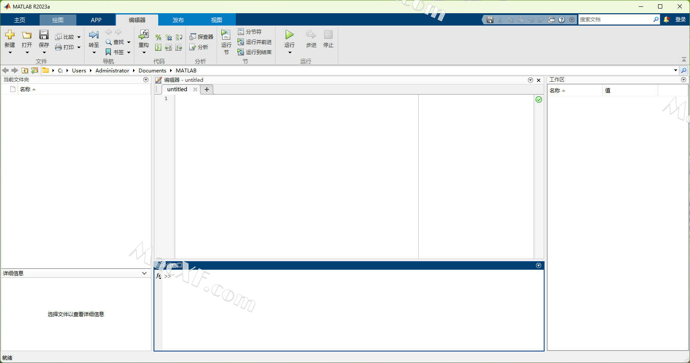Click the 分析 (Analyze) button
Viewport: 690px width, 363px height.
199,47
